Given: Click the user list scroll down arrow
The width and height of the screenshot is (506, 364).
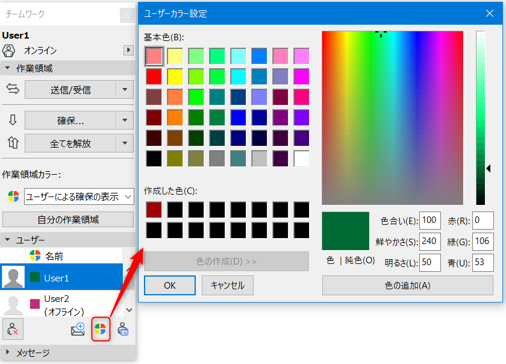Looking at the screenshot, I should pyautogui.click(x=130, y=310).
